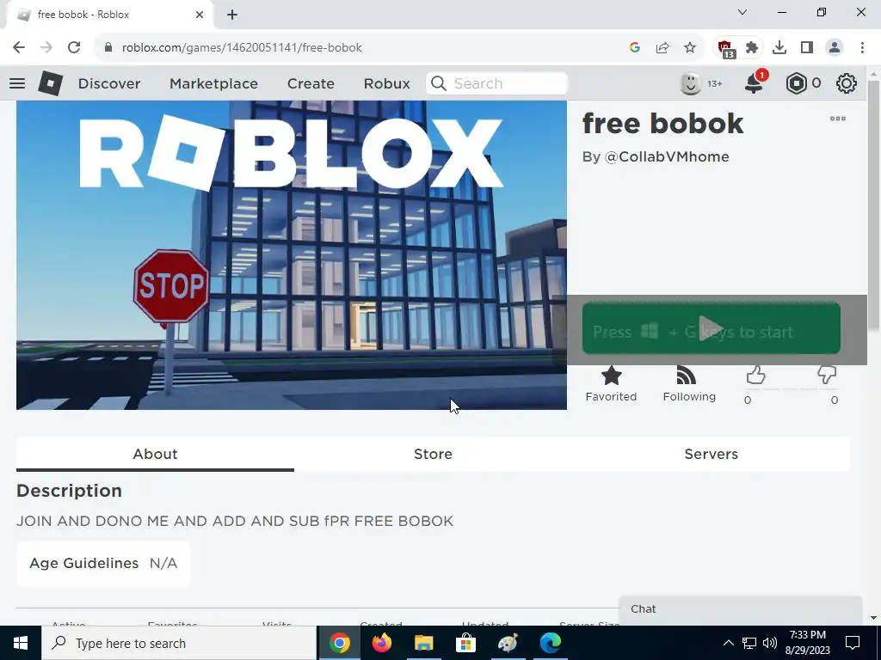Open Firefox from the taskbar
The image size is (881, 660).
point(381,643)
